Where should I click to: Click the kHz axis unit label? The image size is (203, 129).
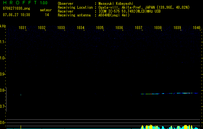(x=3, y=26)
